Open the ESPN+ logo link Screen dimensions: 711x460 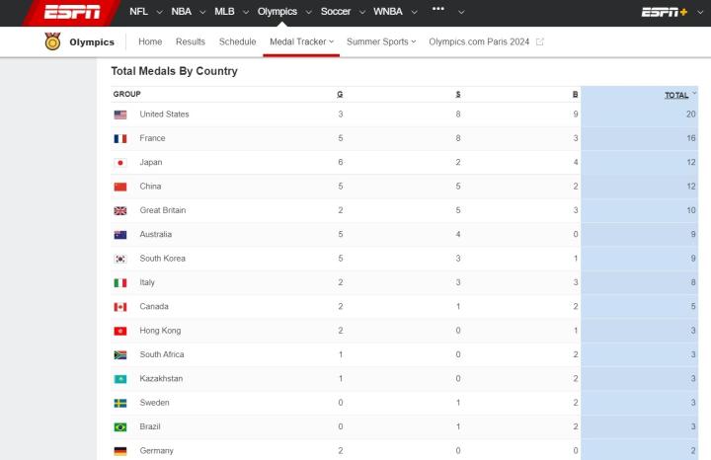point(665,12)
